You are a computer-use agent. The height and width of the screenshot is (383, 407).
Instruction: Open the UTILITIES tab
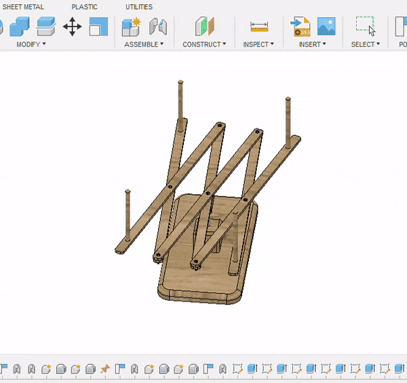(x=139, y=7)
